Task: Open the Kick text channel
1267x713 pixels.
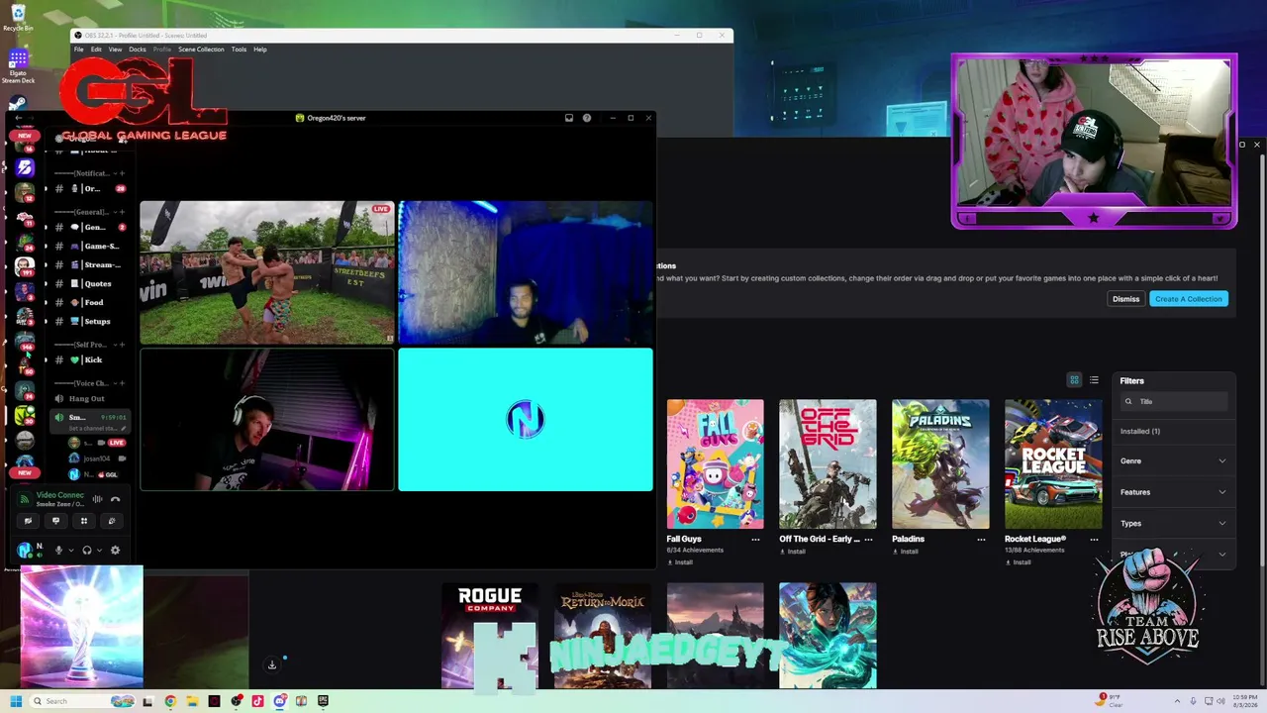Action: click(x=90, y=359)
